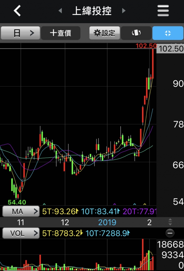Tap the panel resize handle icon
This screenshot has height=271, width=184.
coord(170,222)
